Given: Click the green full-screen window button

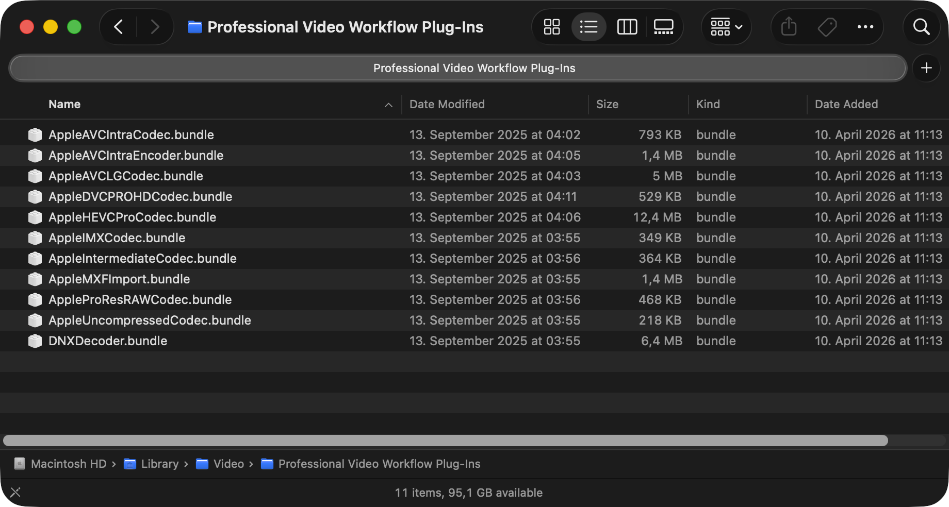Looking at the screenshot, I should tap(74, 27).
